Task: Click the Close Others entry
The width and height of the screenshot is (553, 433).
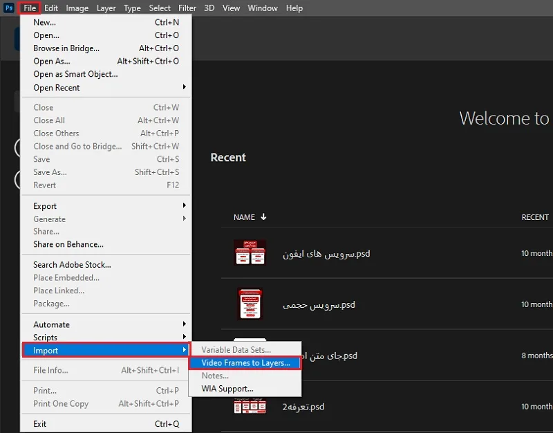Action: (x=106, y=133)
